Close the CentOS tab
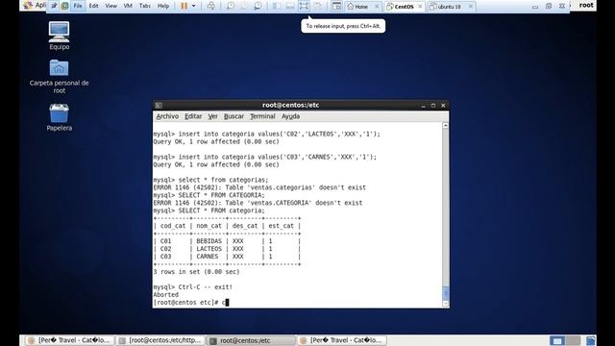 coord(420,7)
